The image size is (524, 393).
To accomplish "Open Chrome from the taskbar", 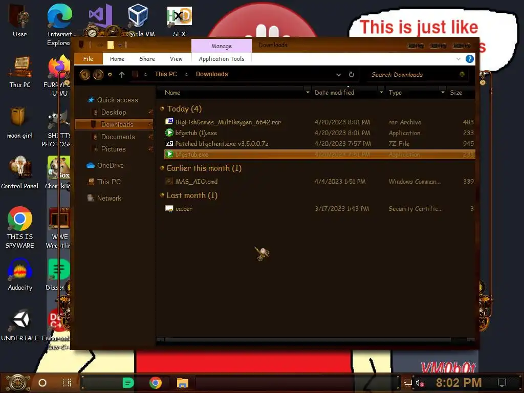I will pyautogui.click(x=156, y=383).
